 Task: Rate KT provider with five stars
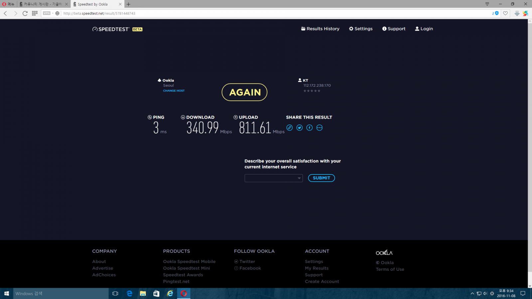tap(319, 91)
